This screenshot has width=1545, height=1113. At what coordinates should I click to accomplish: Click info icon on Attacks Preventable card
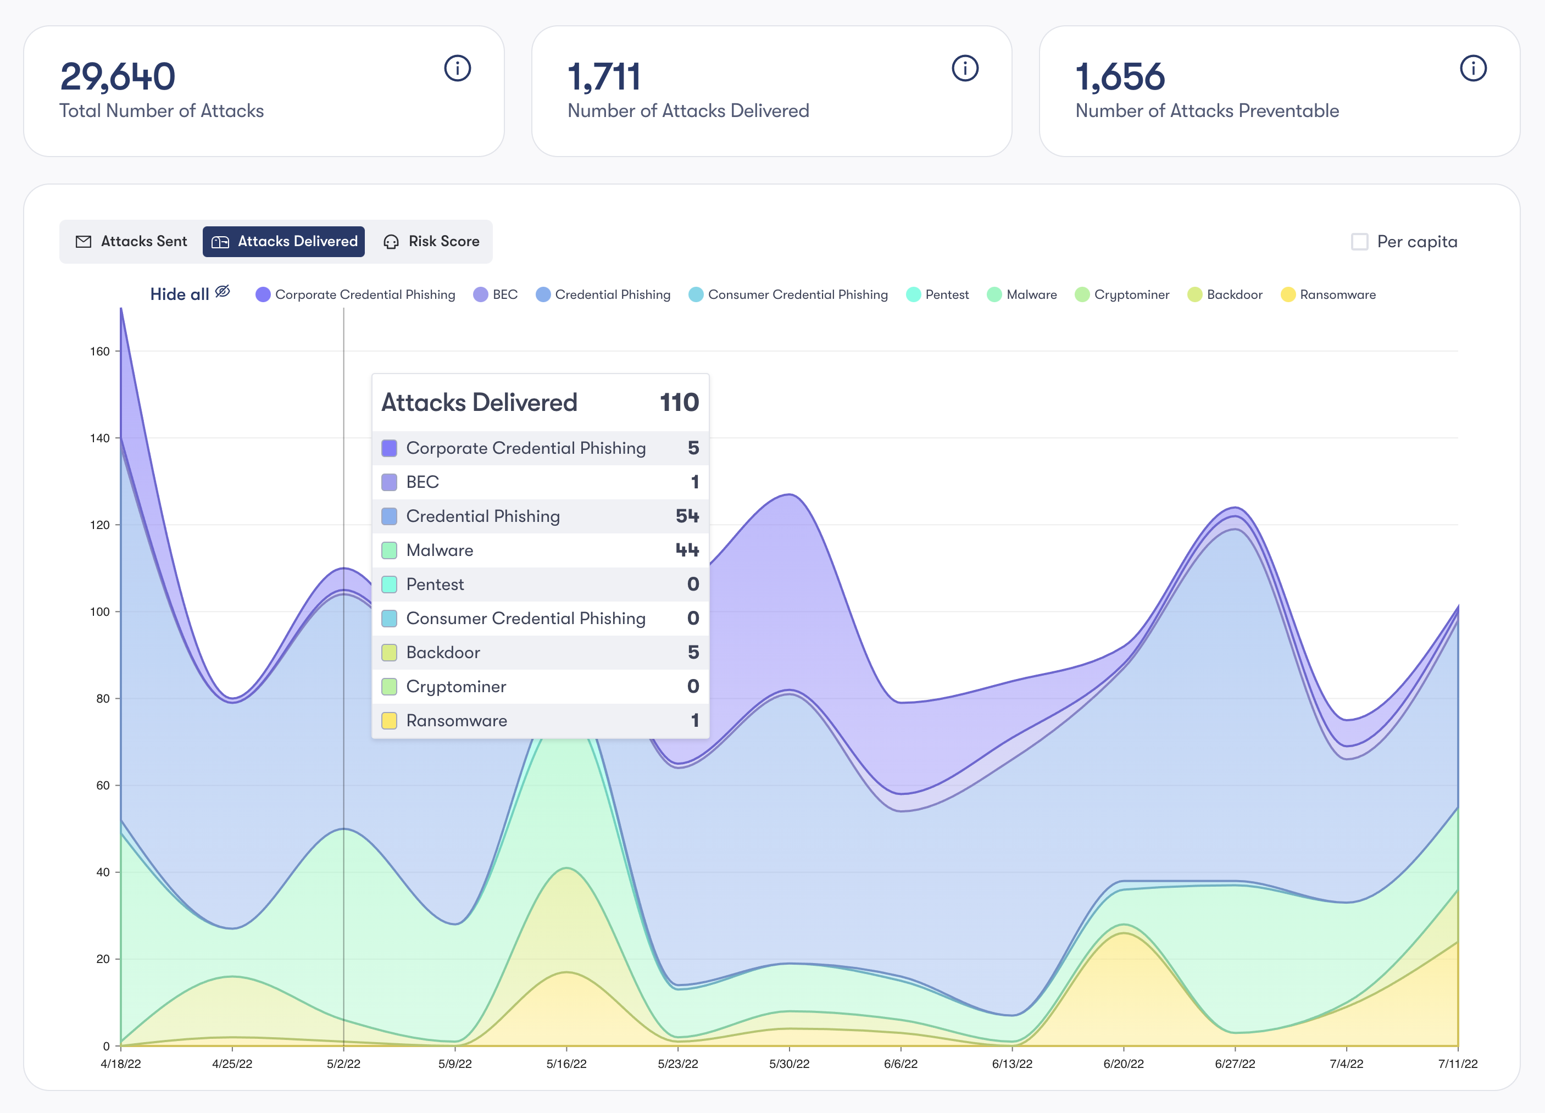coord(1473,68)
